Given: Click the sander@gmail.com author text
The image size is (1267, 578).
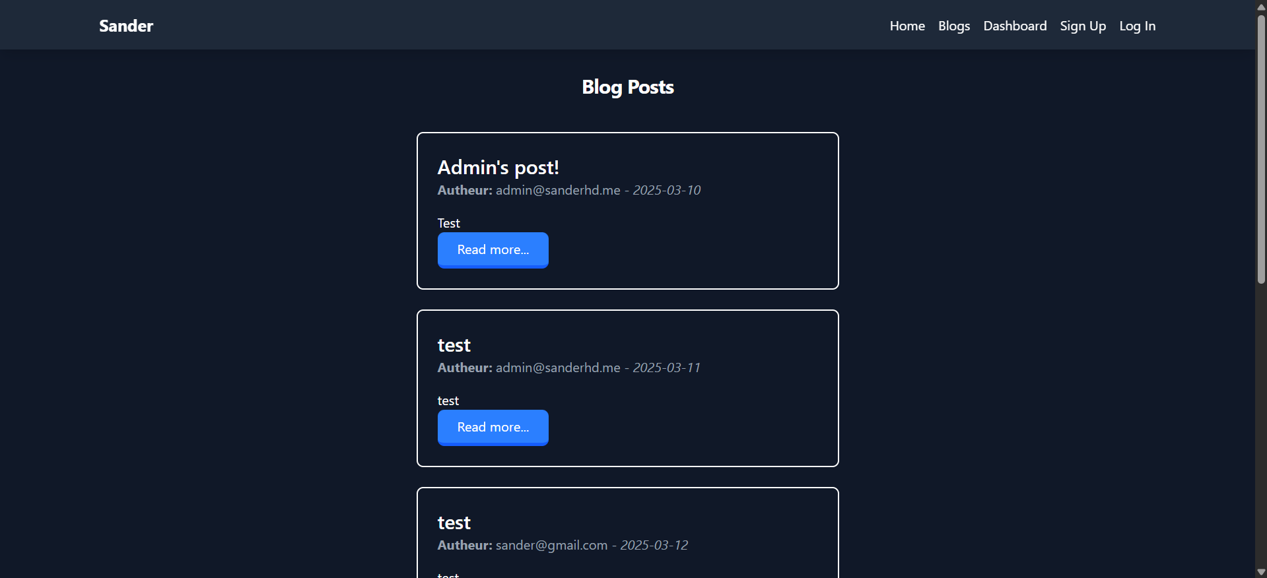Looking at the screenshot, I should click(x=551, y=545).
